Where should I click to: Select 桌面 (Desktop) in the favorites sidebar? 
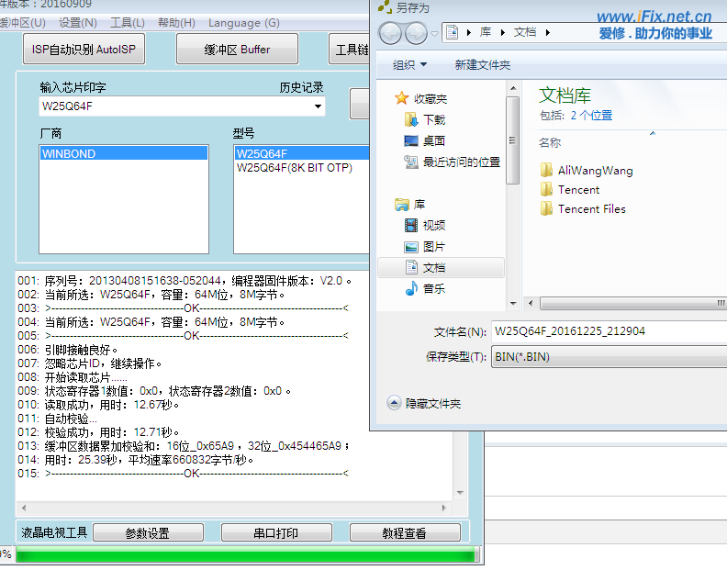[x=434, y=140]
